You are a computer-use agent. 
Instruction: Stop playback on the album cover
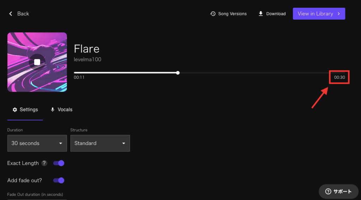(x=37, y=62)
